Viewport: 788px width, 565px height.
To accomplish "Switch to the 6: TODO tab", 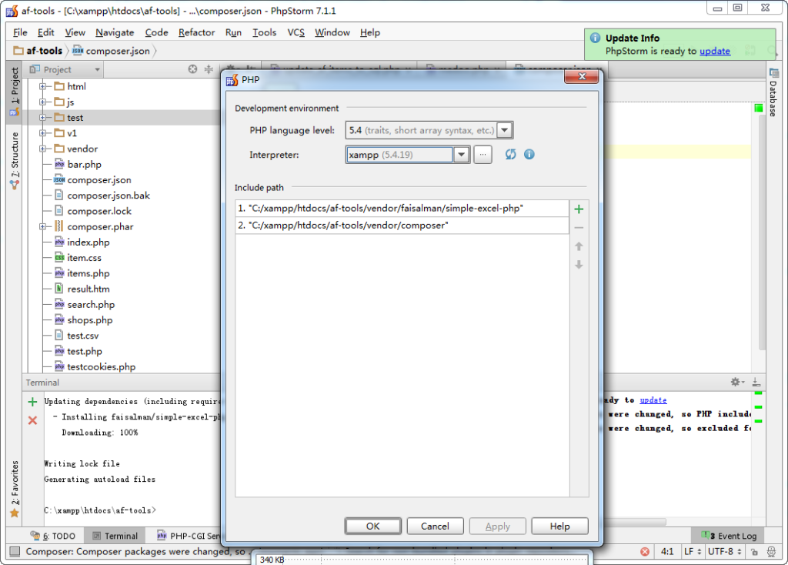I will click(52, 536).
